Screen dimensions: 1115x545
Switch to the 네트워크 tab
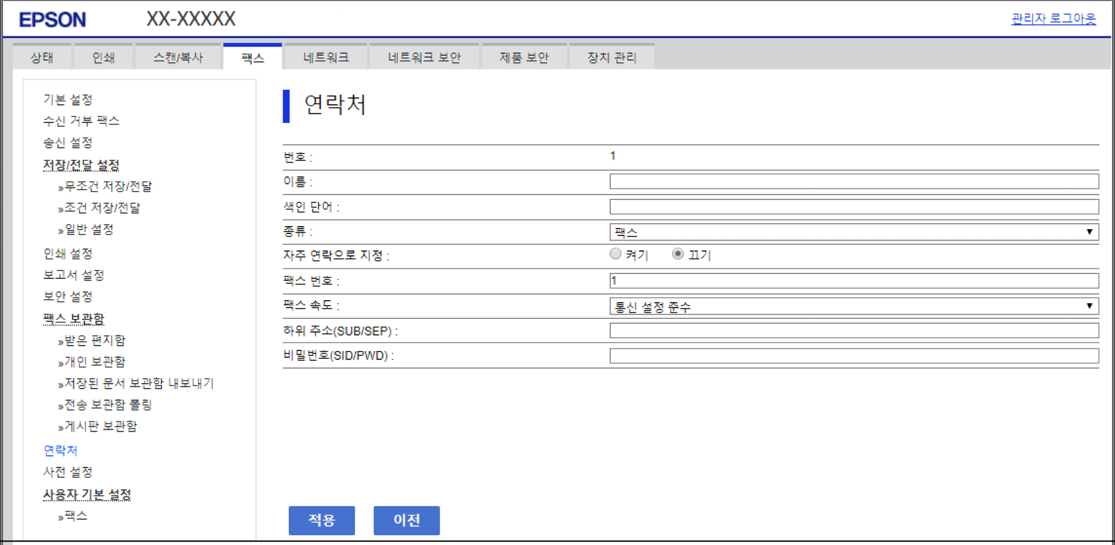pyautogui.click(x=326, y=58)
